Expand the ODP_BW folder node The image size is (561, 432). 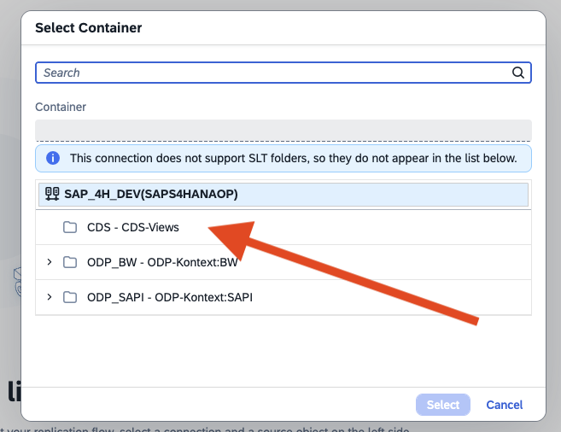pyautogui.click(x=50, y=262)
